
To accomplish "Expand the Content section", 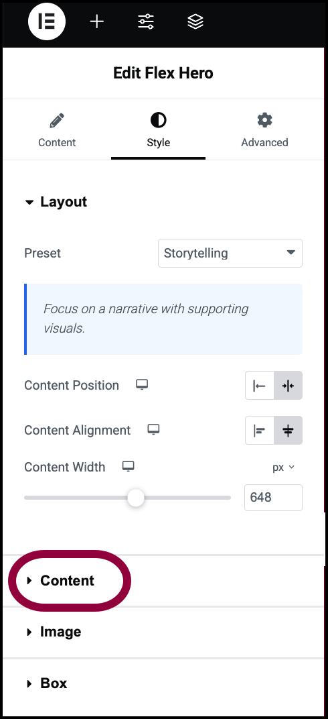I will point(67,581).
